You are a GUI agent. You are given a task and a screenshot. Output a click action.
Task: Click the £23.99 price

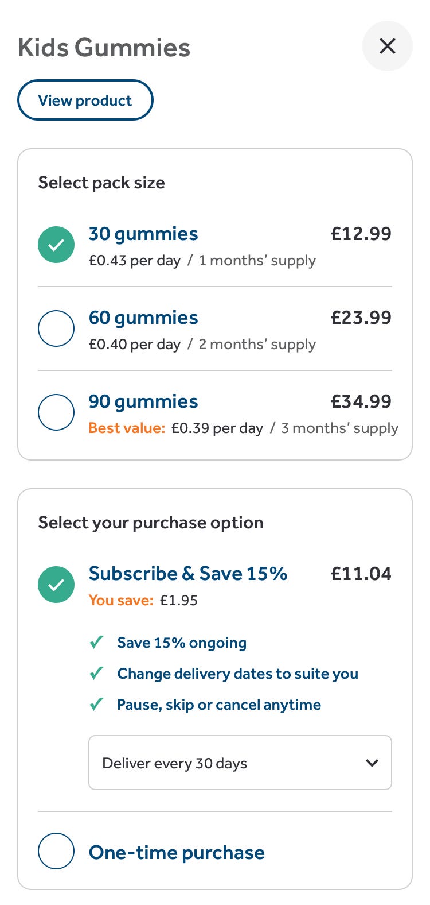(x=361, y=318)
